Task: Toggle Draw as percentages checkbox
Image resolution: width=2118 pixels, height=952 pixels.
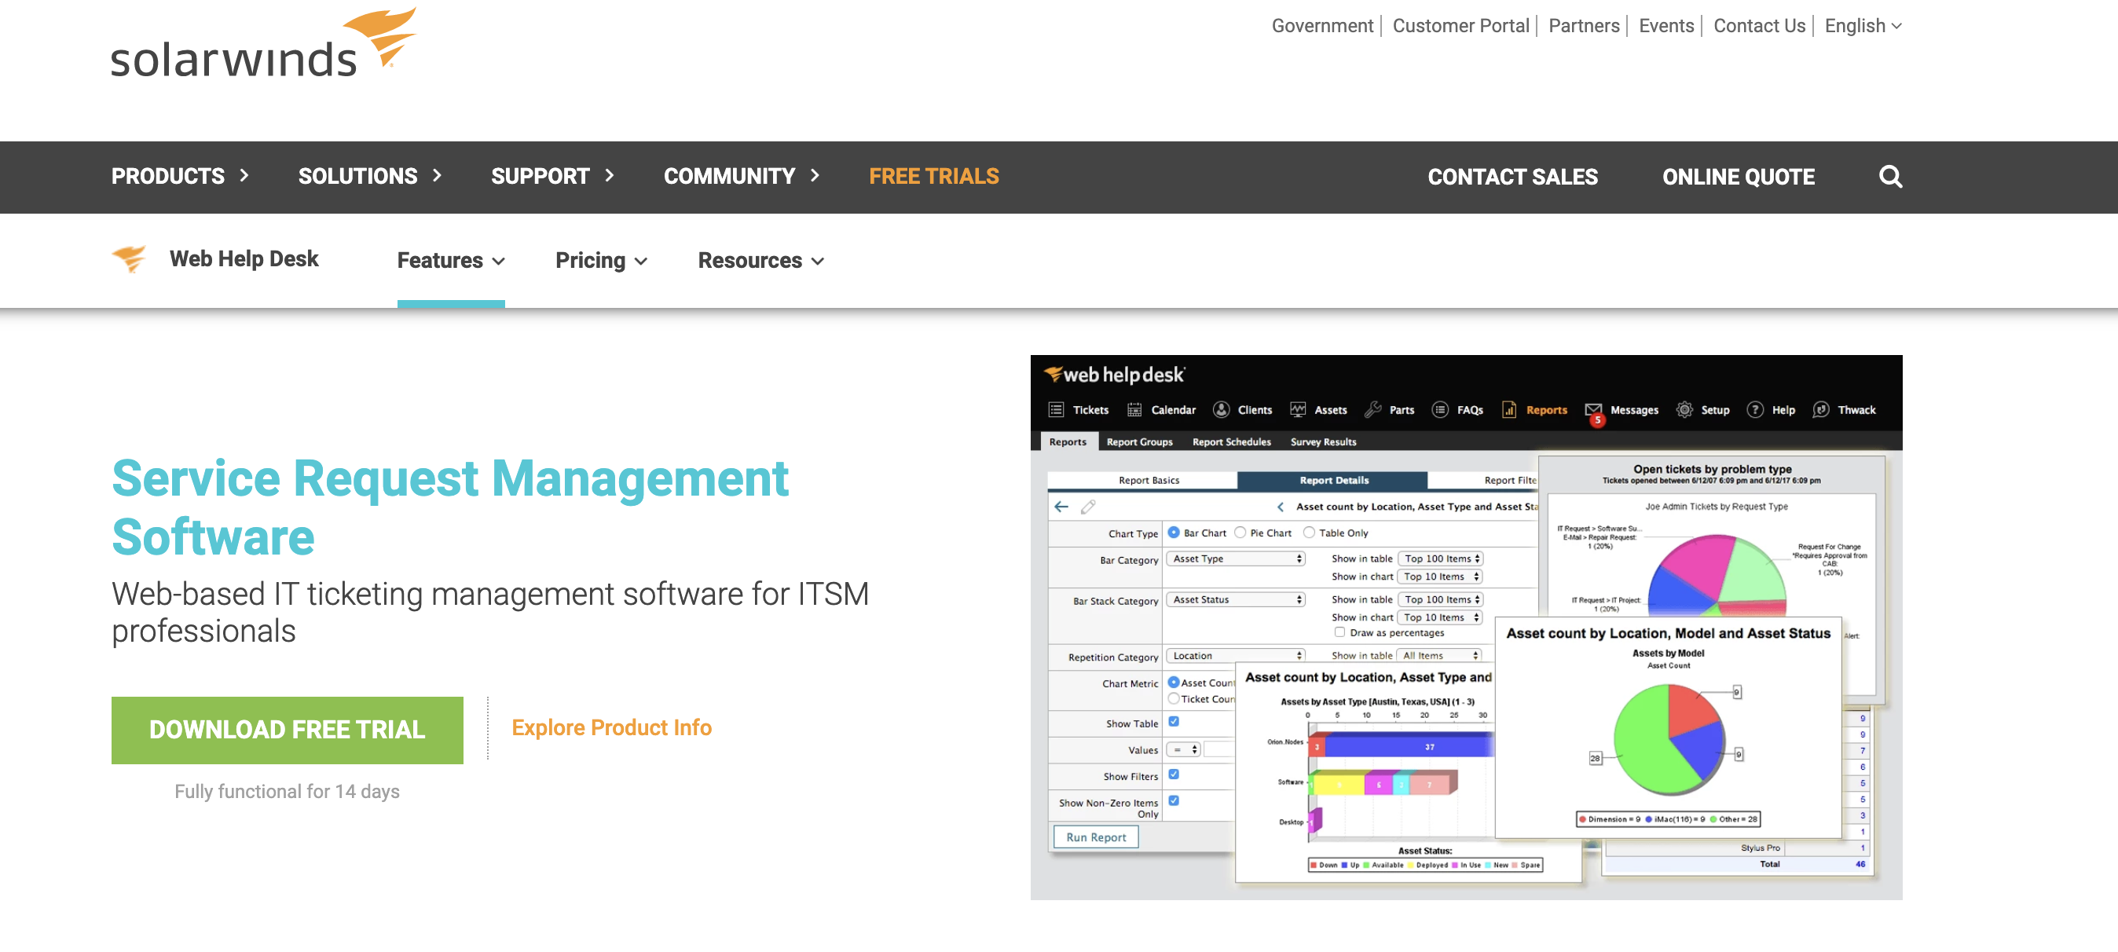Action: coord(1340,632)
